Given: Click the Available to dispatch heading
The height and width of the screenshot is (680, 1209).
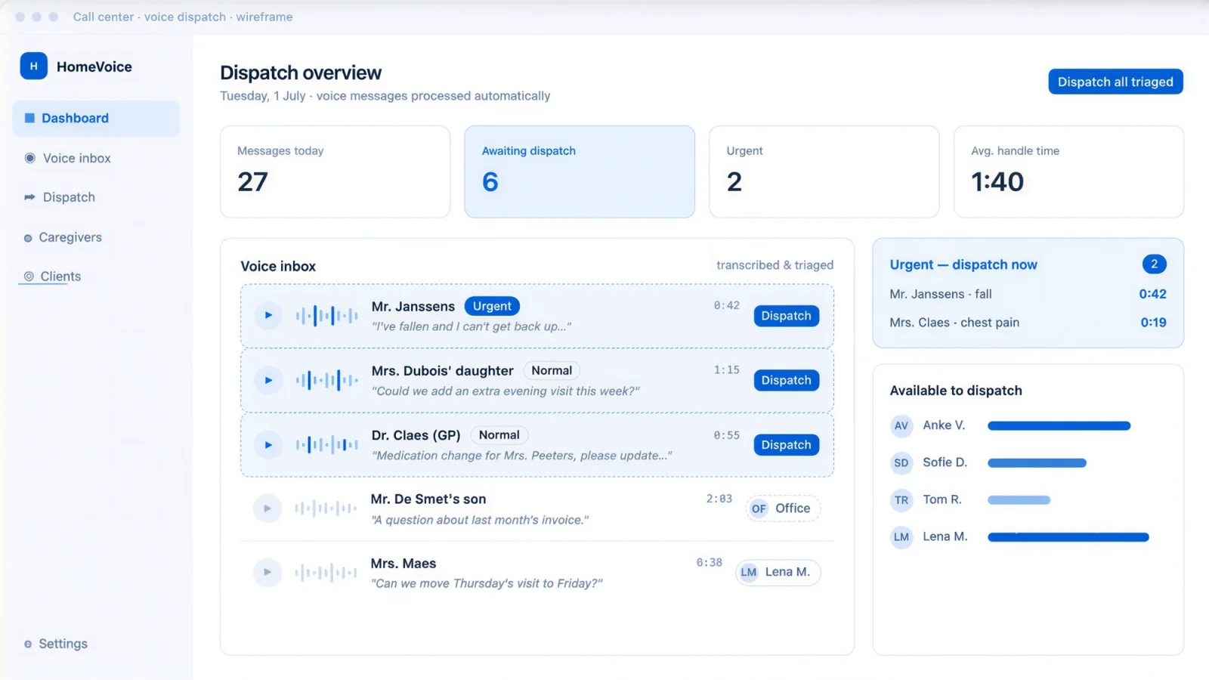Looking at the screenshot, I should click(956, 391).
